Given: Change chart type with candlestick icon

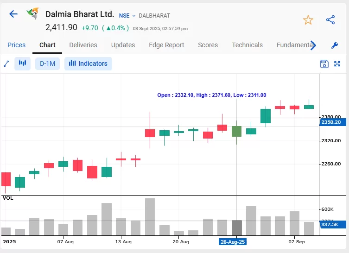Looking at the screenshot, I should tap(23, 63).
